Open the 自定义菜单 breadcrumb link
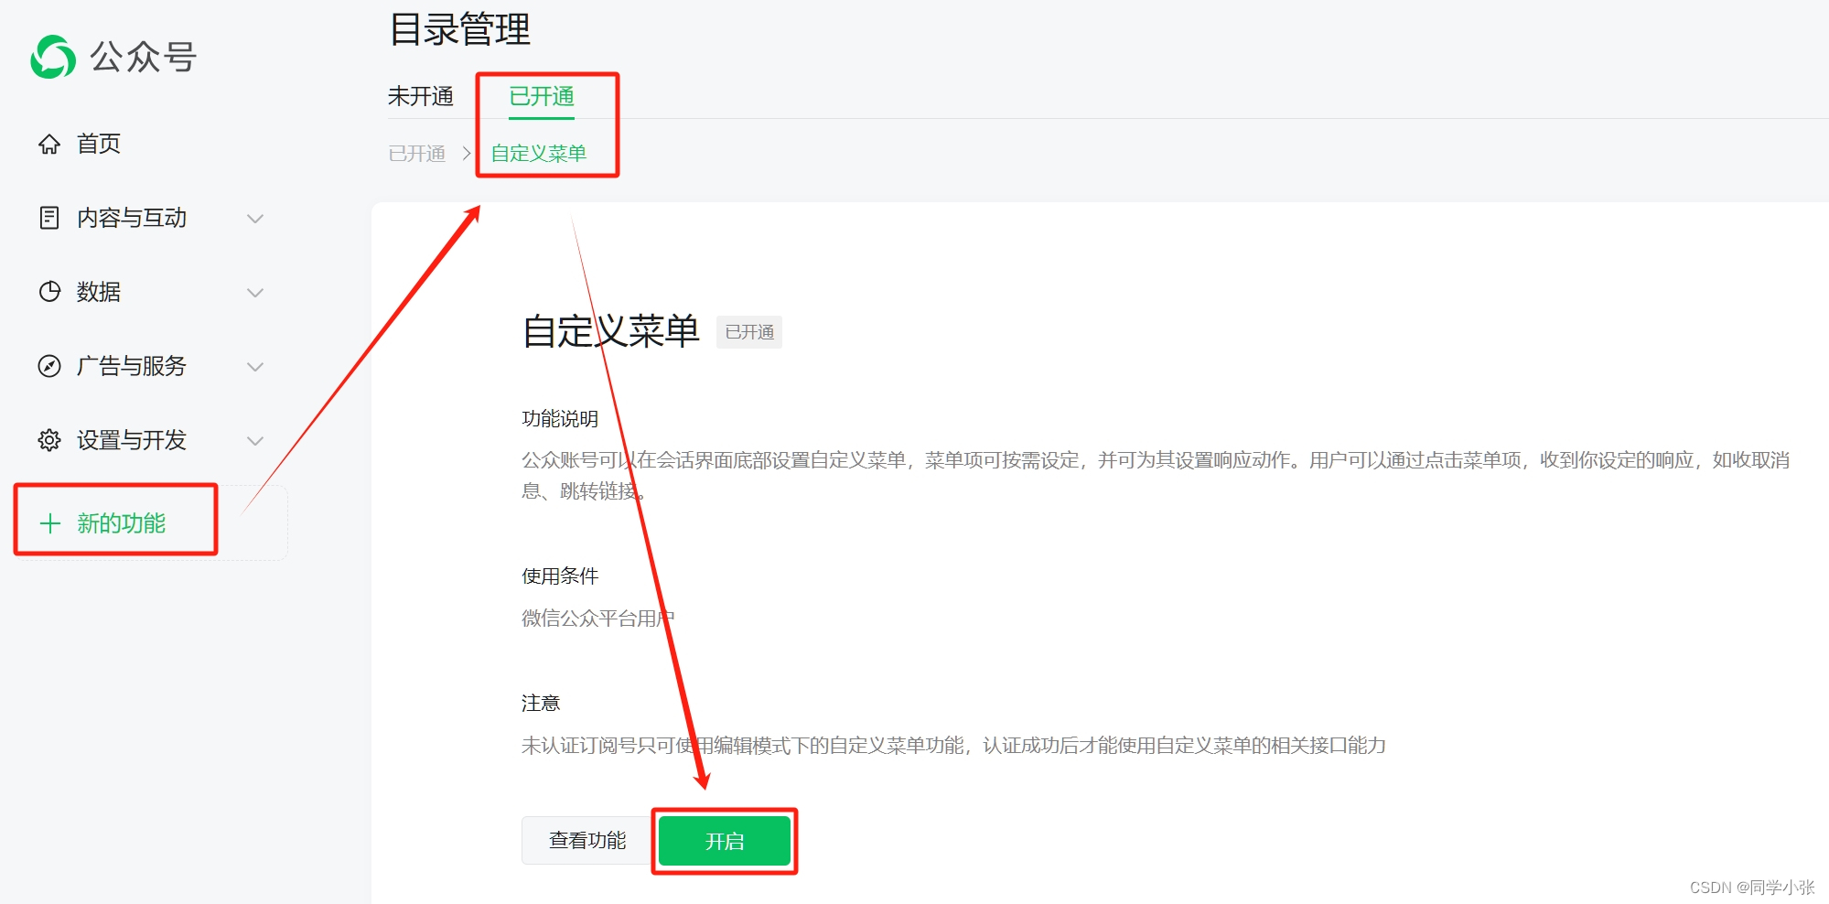1829x904 pixels. click(x=539, y=153)
